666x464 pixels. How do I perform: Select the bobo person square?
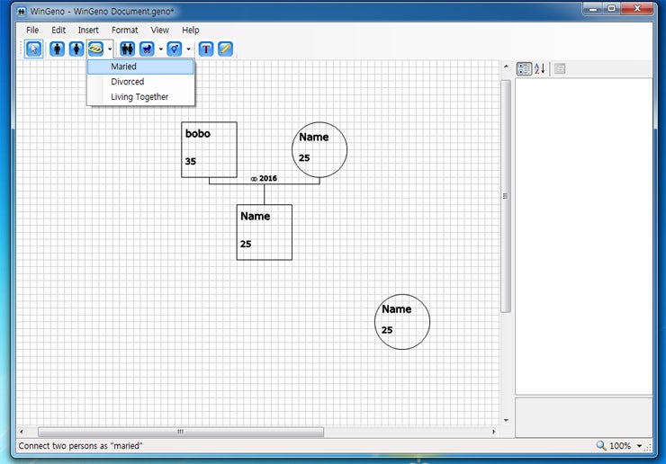coord(210,150)
